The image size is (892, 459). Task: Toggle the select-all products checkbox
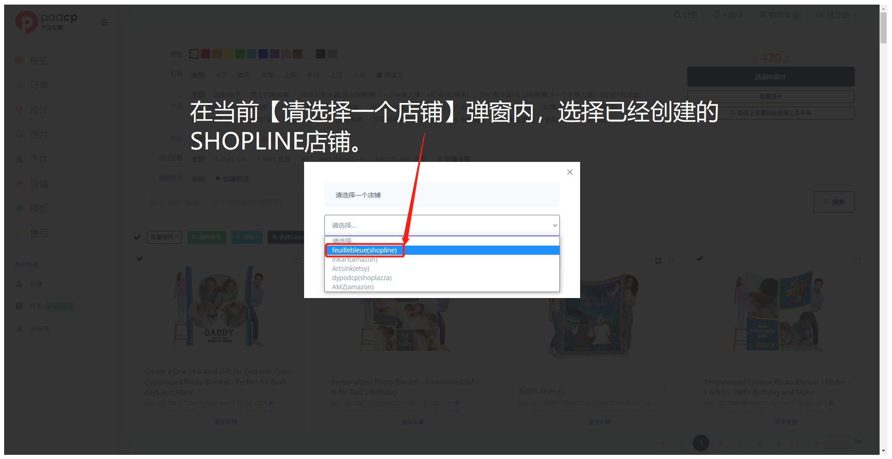(137, 237)
